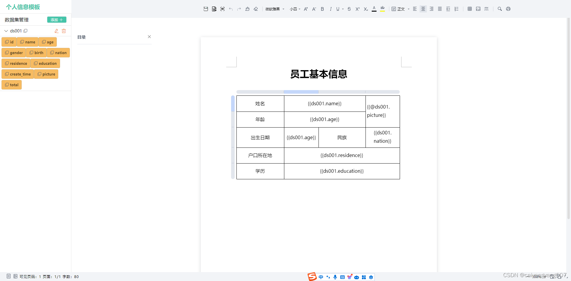Screen dimensions: 571x281
Task: Save the current template
Action: click(206, 9)
